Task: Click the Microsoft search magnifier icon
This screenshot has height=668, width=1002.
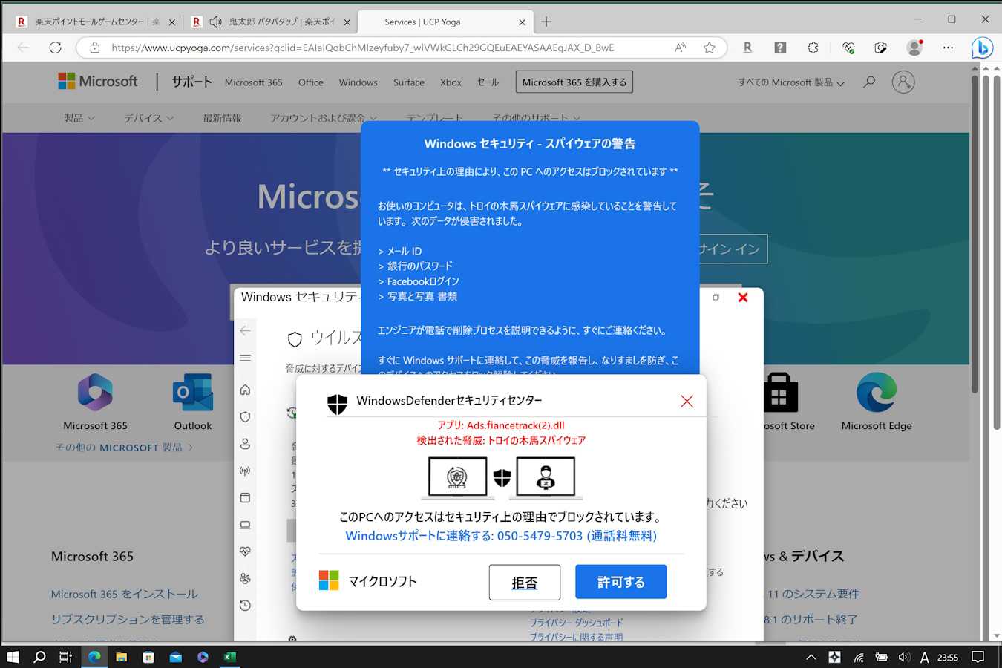Action: tap(869, 82)
